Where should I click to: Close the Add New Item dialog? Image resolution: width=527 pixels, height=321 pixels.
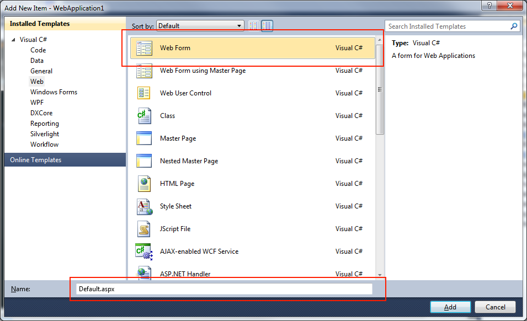(510, 6)
